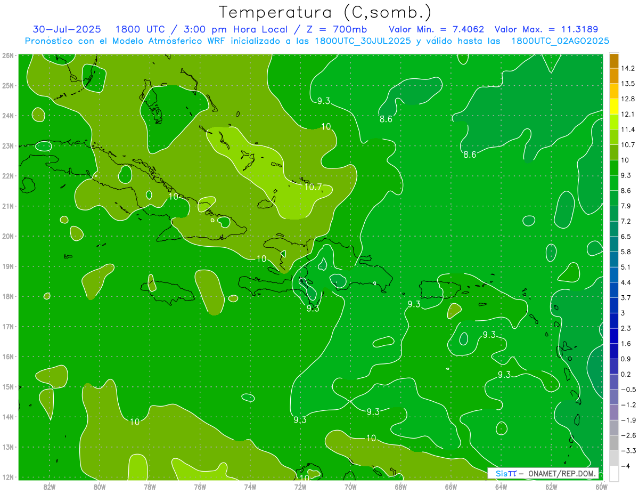The height and width of the screenshot is (494, 639).
Task: Click the 15N latitude axis label
Action: [7, 387]
